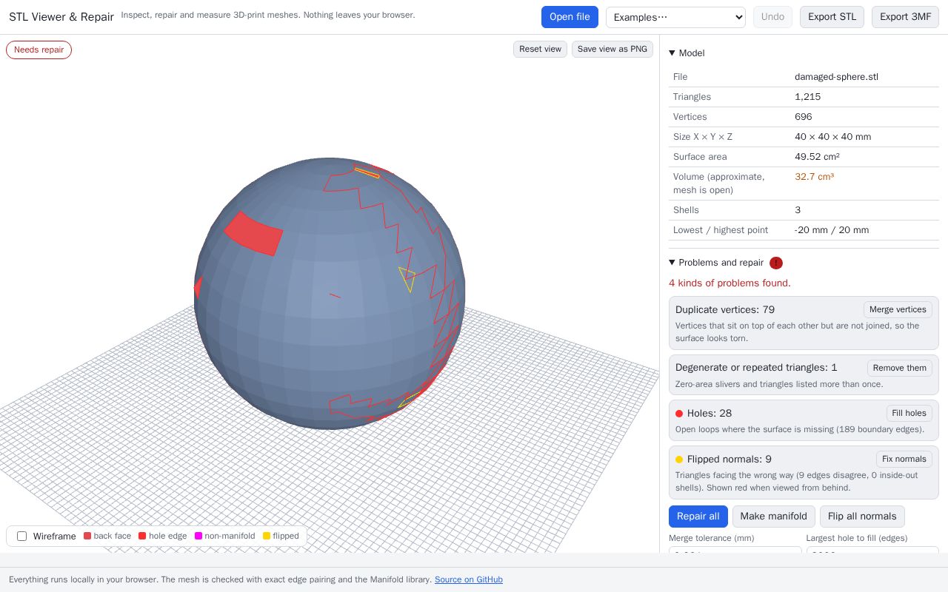948x592 pixels.
Task: Save the view as PNG
Action: click(612, 49)
